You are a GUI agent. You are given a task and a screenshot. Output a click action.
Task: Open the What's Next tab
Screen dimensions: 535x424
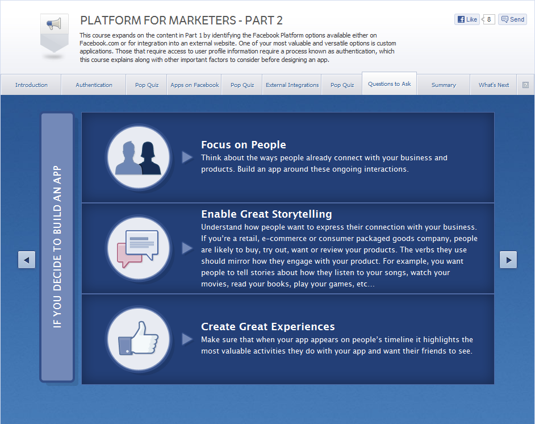coord(494,85)
